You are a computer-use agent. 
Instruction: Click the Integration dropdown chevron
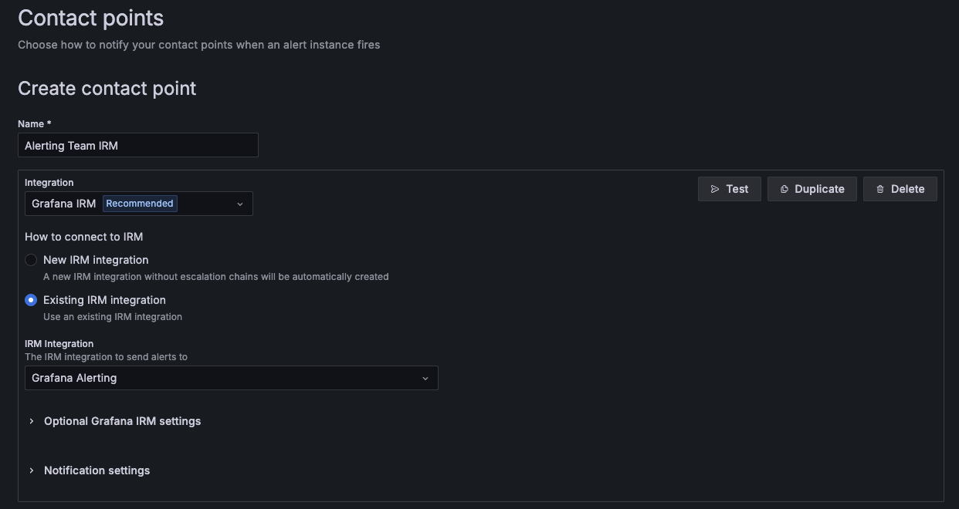[240, 204]
